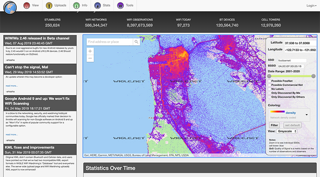The height and width of the screenshot is (177, 320).
Task: Zoom out the map with minus button
Action: 90,59
